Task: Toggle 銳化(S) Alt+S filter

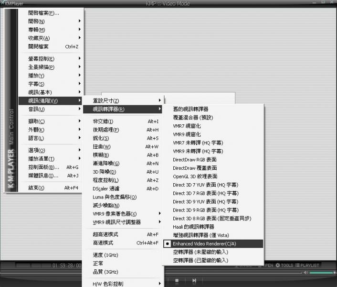Action: (123, 138)
